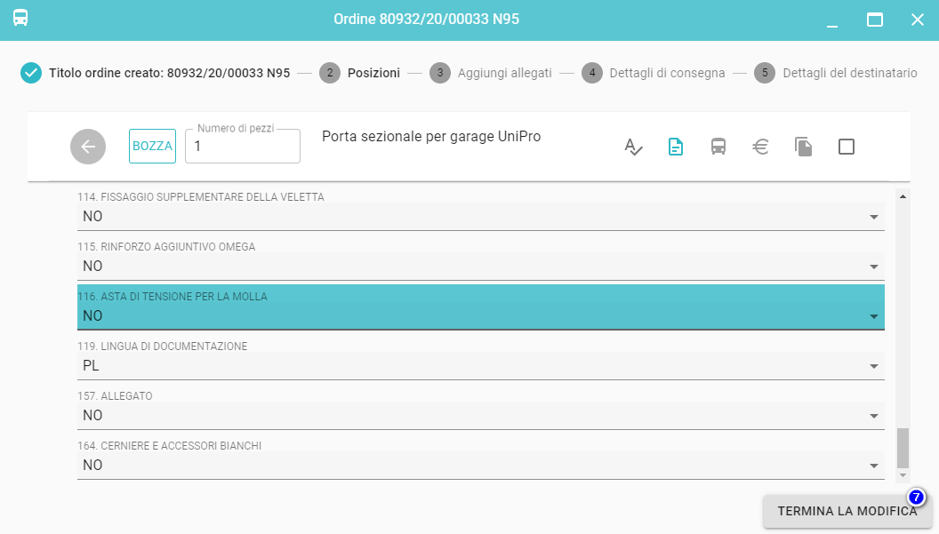The height and width of the screenshot is (534, 939).
Task: Open the document details icon
Action: [676, 147]
